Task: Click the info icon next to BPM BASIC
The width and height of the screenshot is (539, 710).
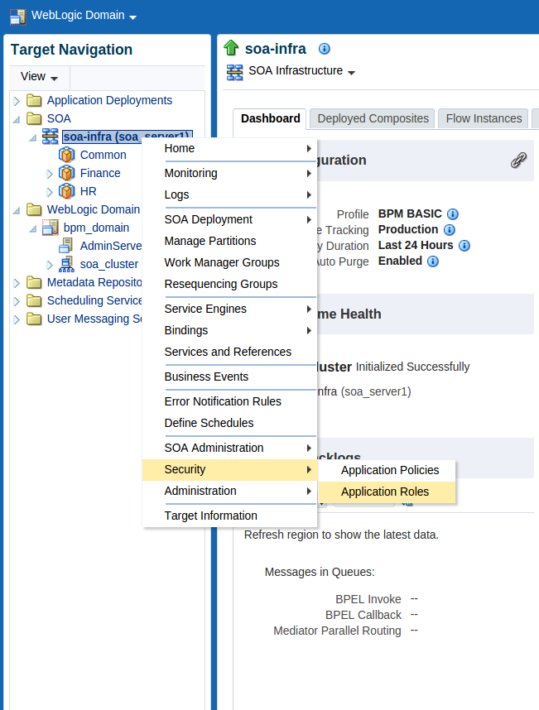Action: pyautogui.click(x=453, y=214)
